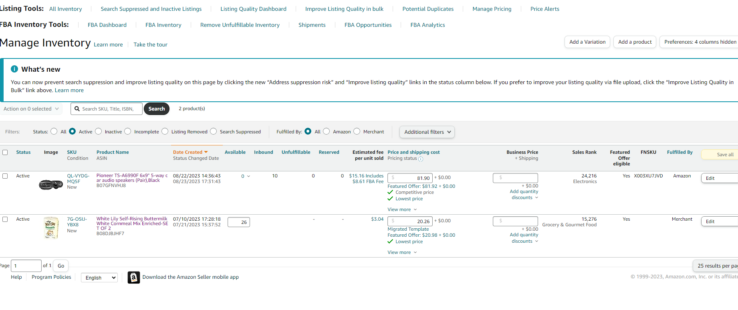Click the Add a Variation button
Image resolution: width=738 pixels, height=310 pixels.
(587, 42)
